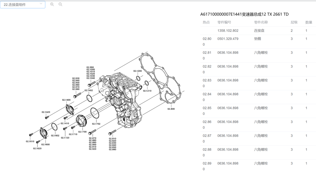316x173 pixels.
Task: Click the 02.1400 flange callout label
Action: (66, 100)
